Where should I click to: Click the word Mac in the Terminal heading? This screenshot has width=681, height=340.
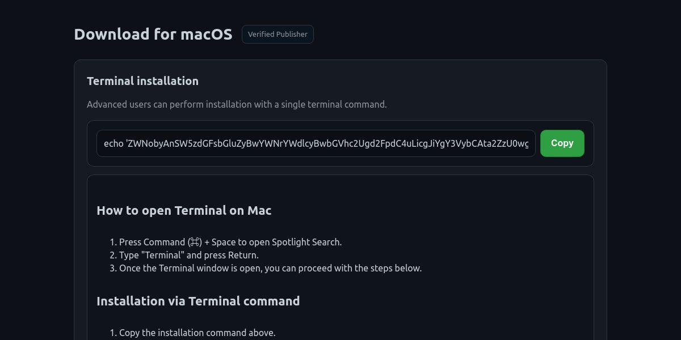pyautogui.click(x=259, y=210)
